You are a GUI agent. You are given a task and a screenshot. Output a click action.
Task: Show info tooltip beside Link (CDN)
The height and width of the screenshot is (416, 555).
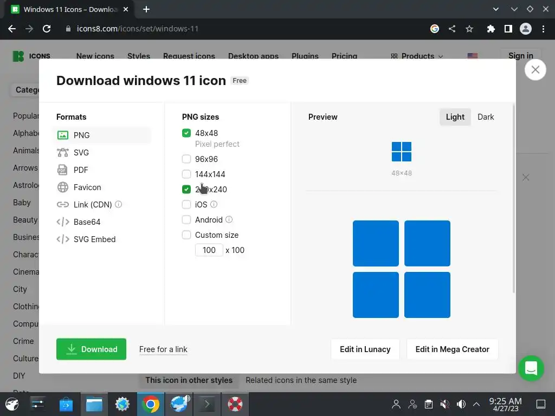(x=119, y=204)
